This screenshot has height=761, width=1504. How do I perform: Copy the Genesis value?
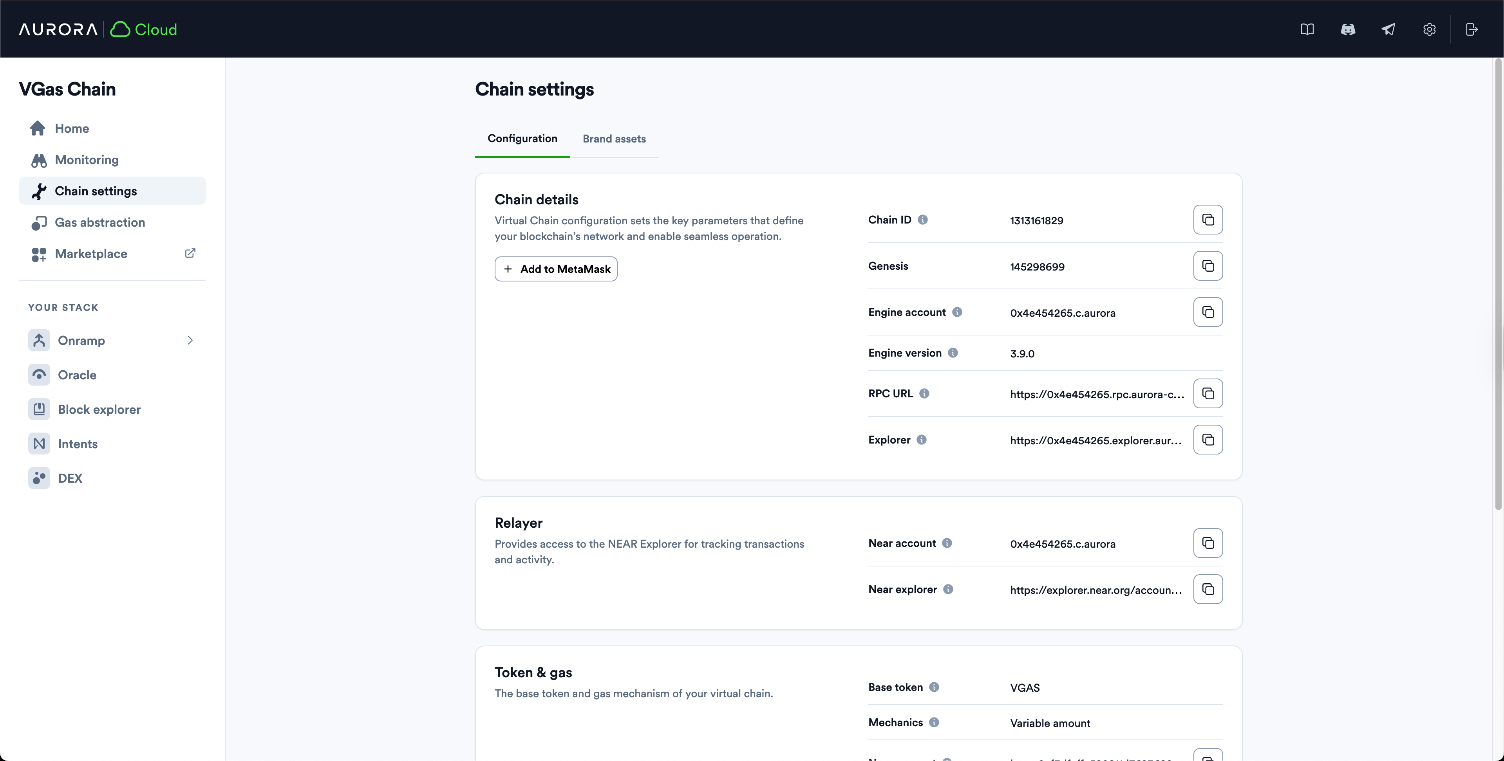click(x=1208, y=265)
